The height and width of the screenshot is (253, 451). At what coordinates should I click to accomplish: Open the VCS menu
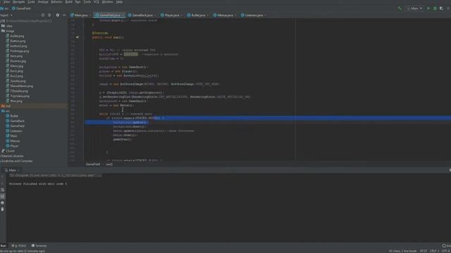97,1
